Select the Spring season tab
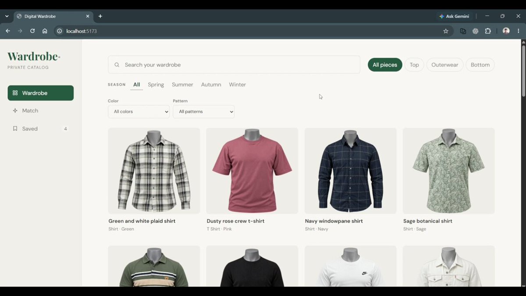Image resolution: width=526 pixels, height=296 pixels. (x=156, y=85)
